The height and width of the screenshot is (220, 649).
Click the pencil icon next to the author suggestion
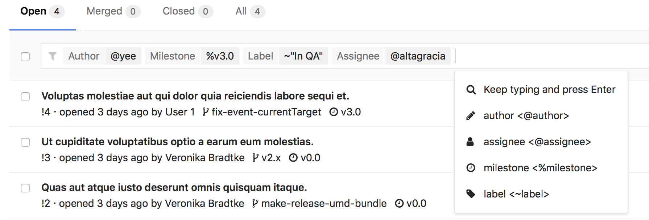tap(471, 115)
